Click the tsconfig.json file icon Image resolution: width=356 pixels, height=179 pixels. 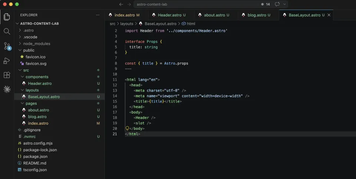(20, 169)
